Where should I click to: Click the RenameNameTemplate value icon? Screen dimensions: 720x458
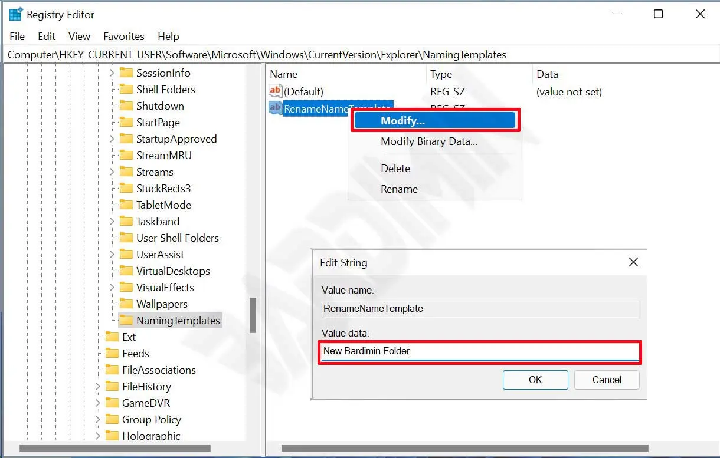pos(276,108)
